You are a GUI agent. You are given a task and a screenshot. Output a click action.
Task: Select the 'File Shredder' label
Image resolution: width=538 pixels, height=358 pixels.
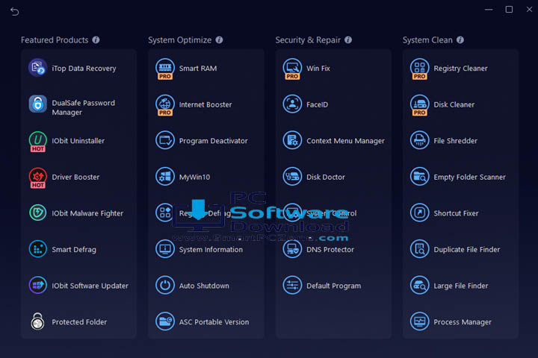coord(456,141)
